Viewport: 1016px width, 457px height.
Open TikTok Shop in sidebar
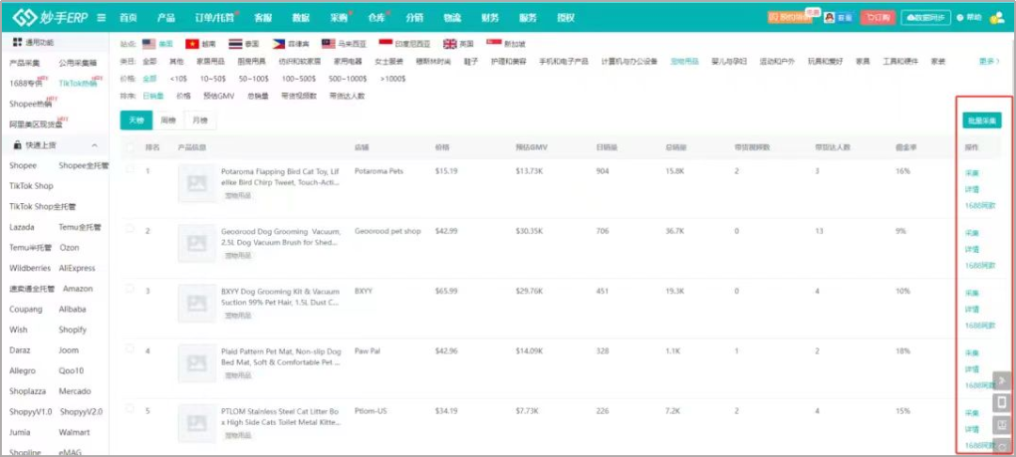coord(31,186)
